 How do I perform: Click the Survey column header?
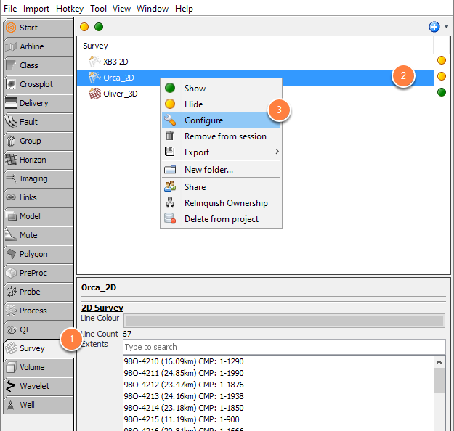(255, 46)
